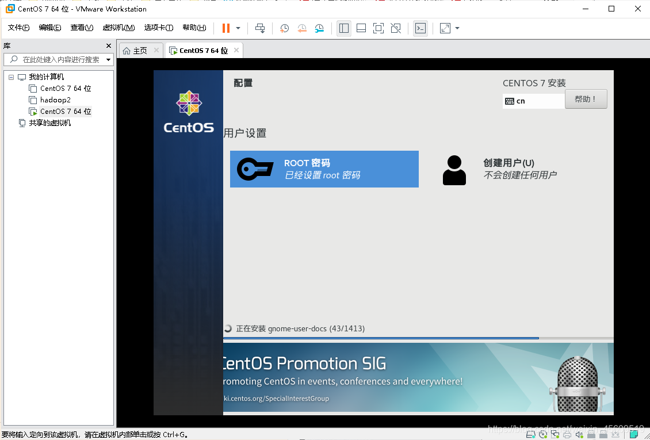Viewport: 650px width, 440px height.
Task: Close the 库 library panel
Action: (x=109, y=45)
